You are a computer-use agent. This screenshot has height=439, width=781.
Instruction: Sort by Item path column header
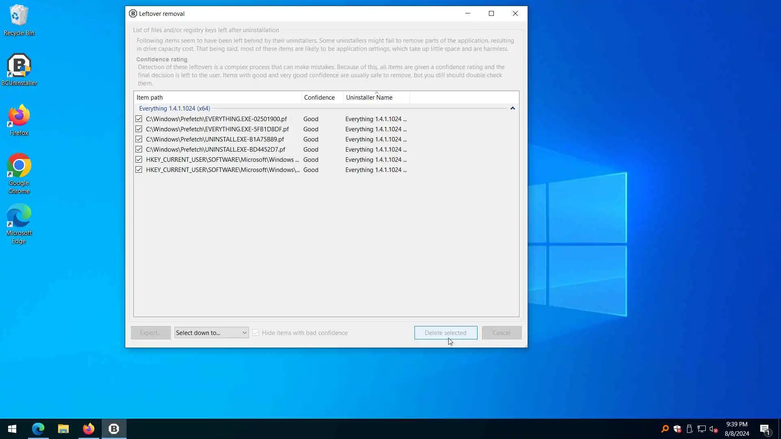point(217,98)
